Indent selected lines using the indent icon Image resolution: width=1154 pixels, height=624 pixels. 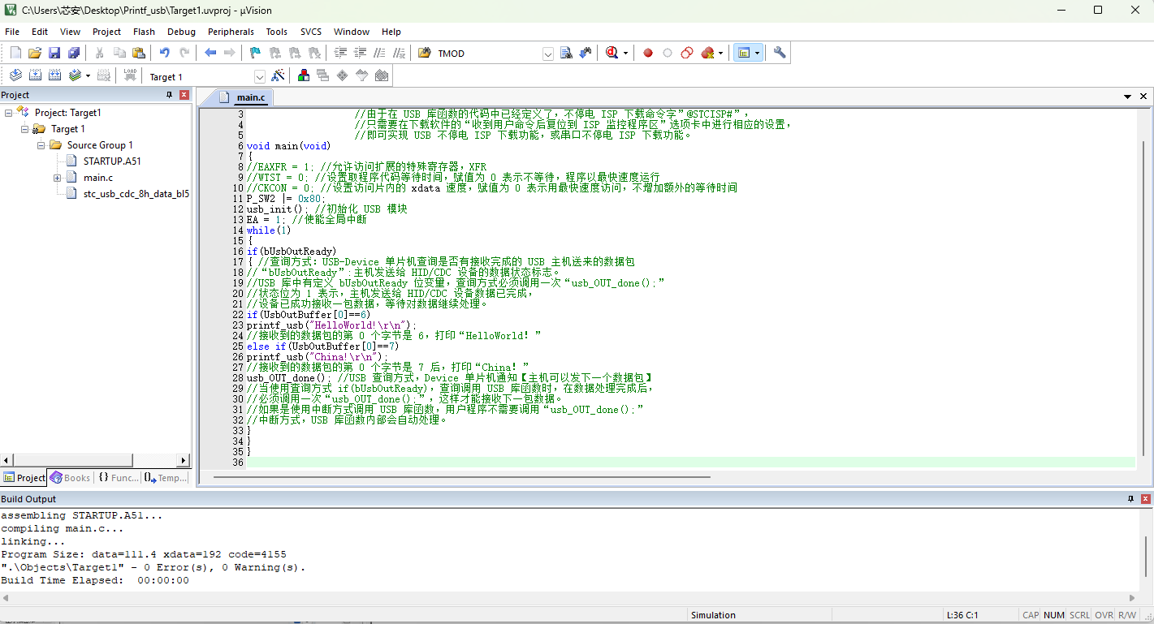click(x=340, y=53)
